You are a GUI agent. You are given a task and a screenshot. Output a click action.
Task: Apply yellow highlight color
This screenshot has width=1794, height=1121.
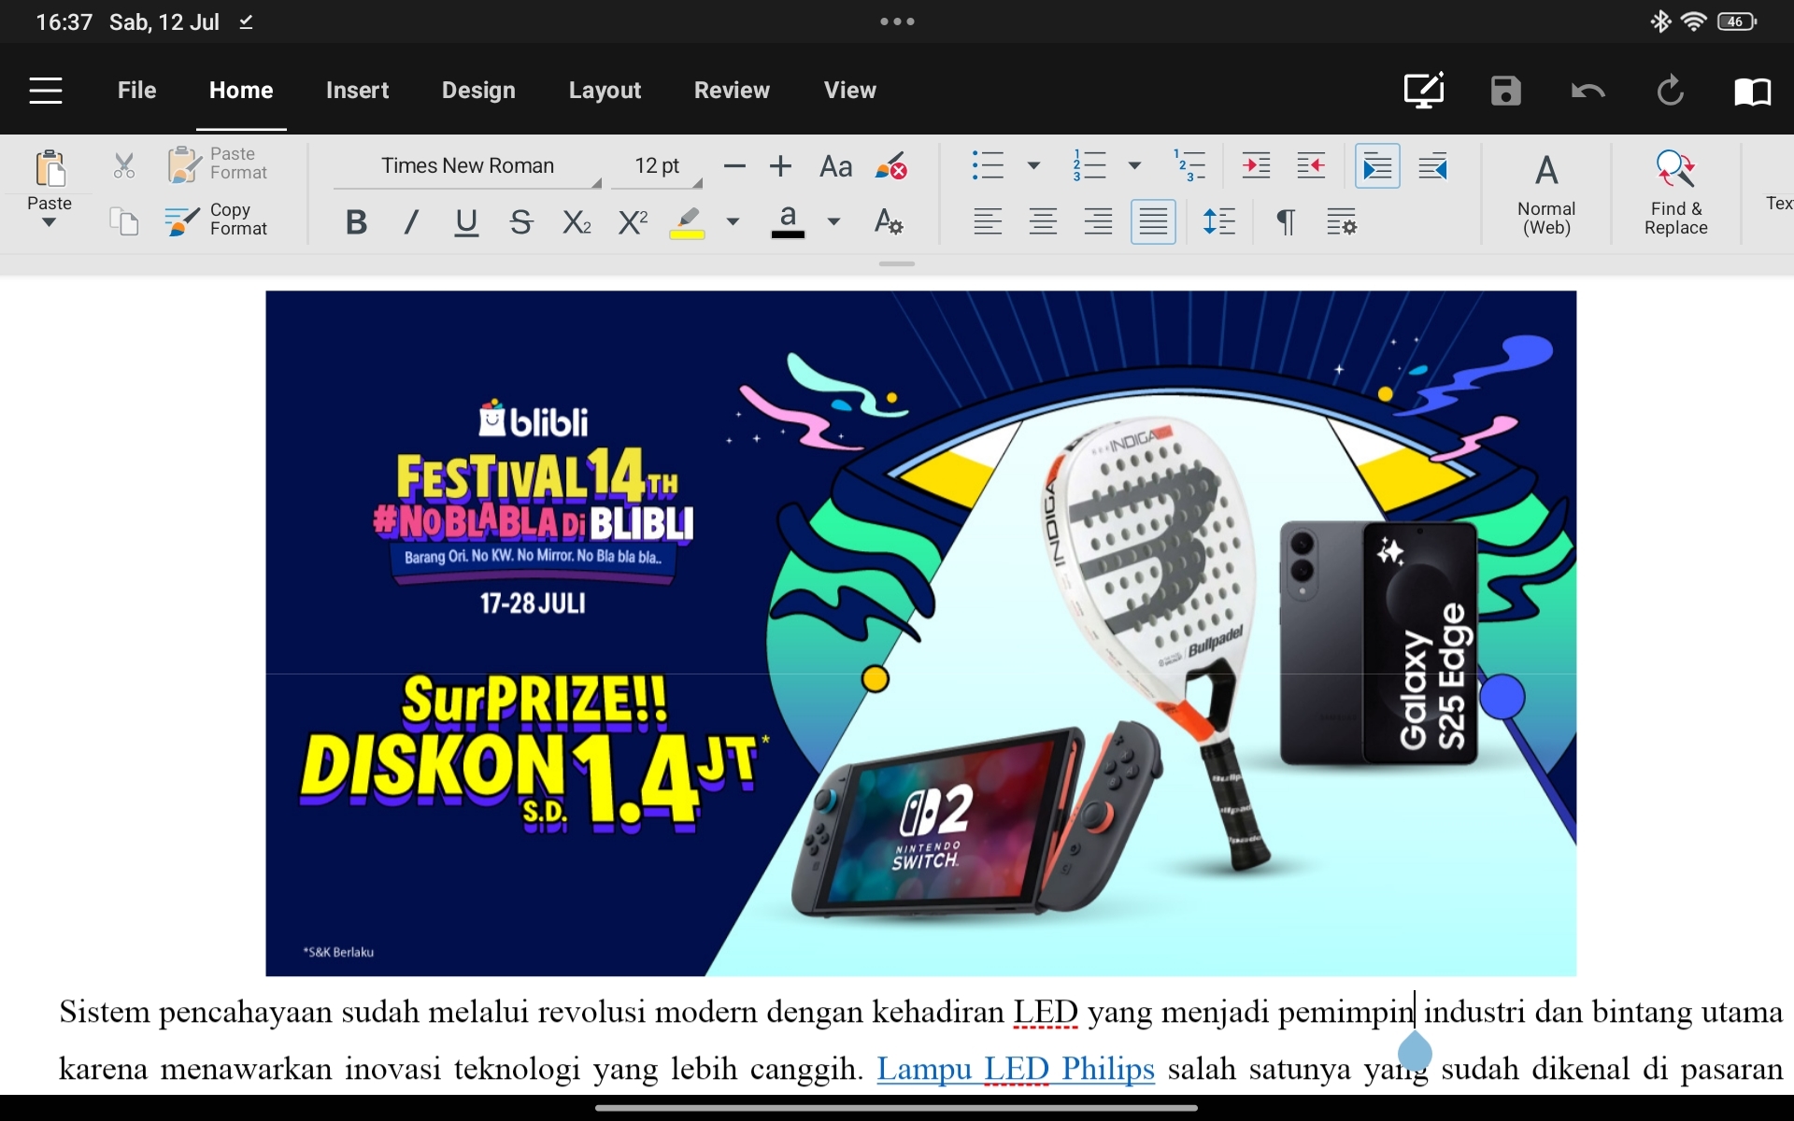(687, 222)
